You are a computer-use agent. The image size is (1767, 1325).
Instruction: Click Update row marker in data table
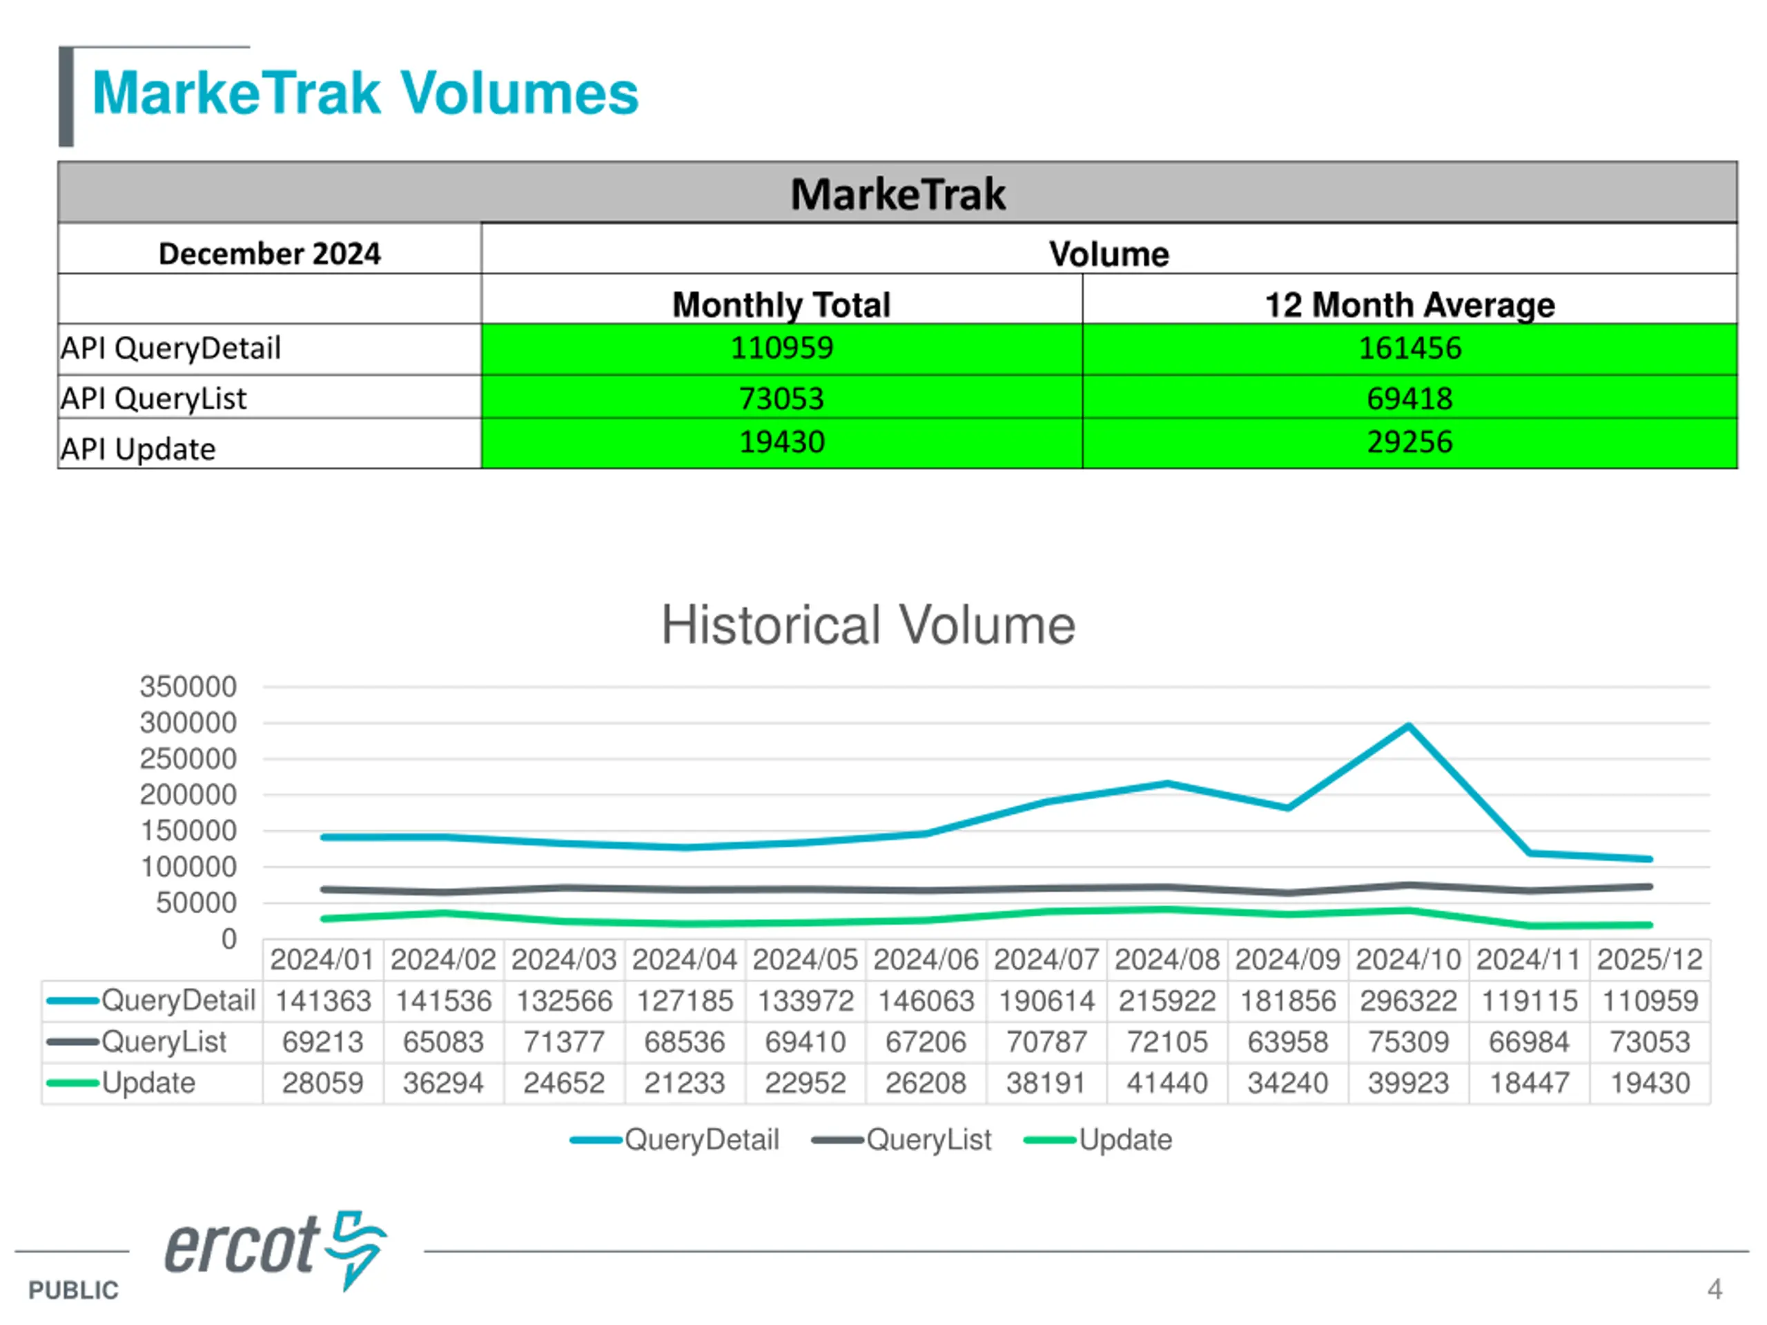pos(72,1083)
